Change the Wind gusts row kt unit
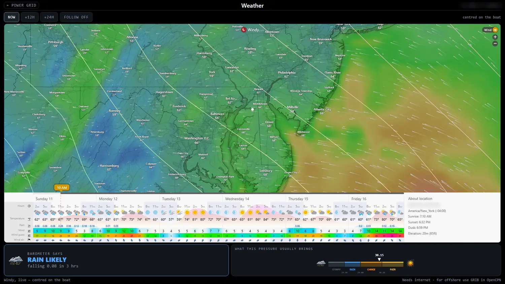The height and width of the screenshot is (284, 505). [29, 235]
